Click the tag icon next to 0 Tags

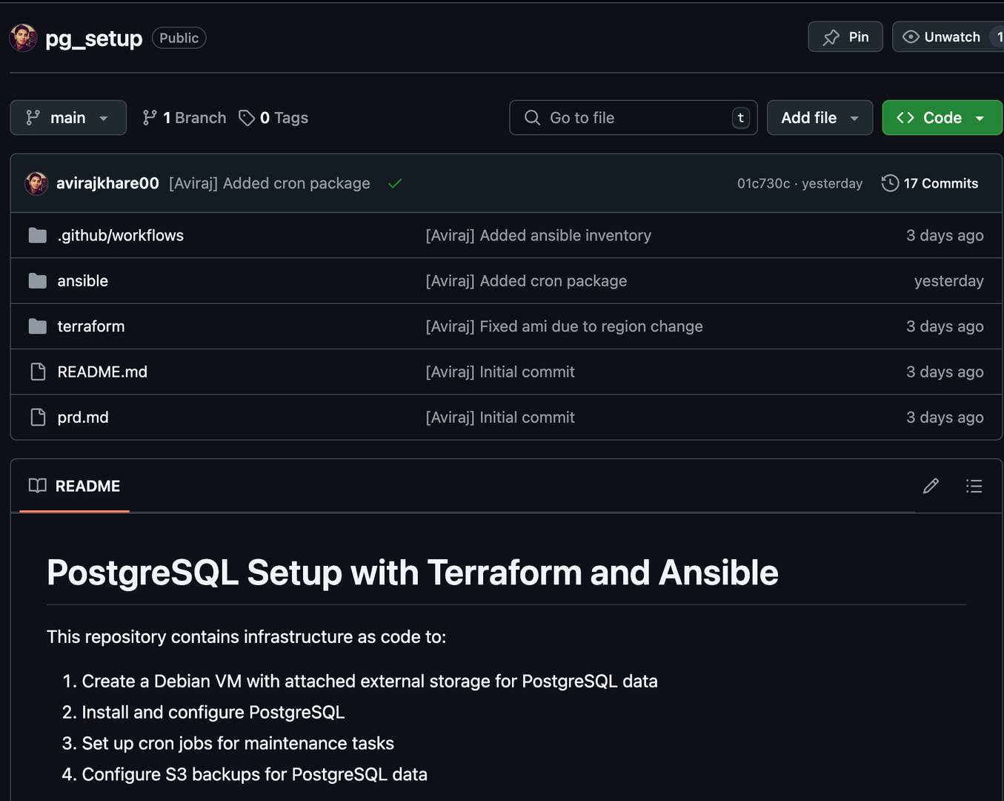tap(247, 118)
